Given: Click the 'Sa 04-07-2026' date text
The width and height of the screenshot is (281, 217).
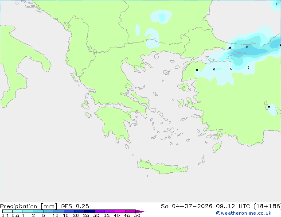Looking at the screenshot, I should tap(187, 206).
